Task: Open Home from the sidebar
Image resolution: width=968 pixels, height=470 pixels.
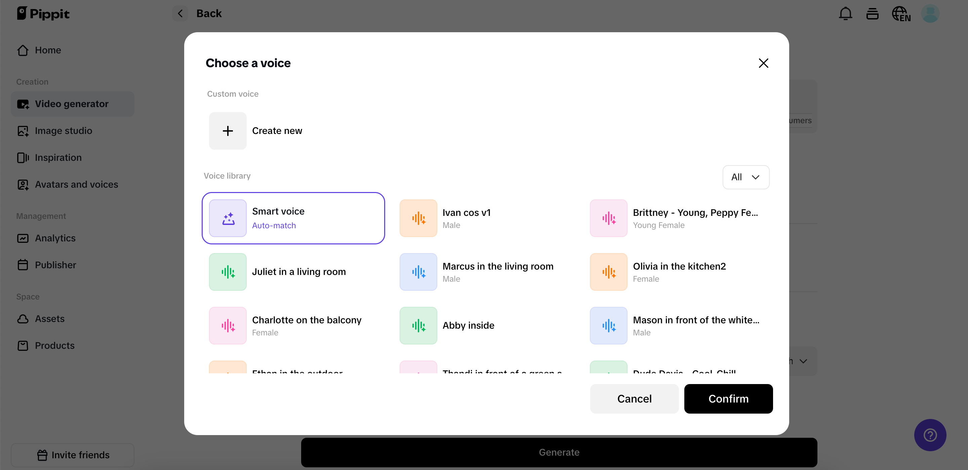Action: tap(48, 50)
